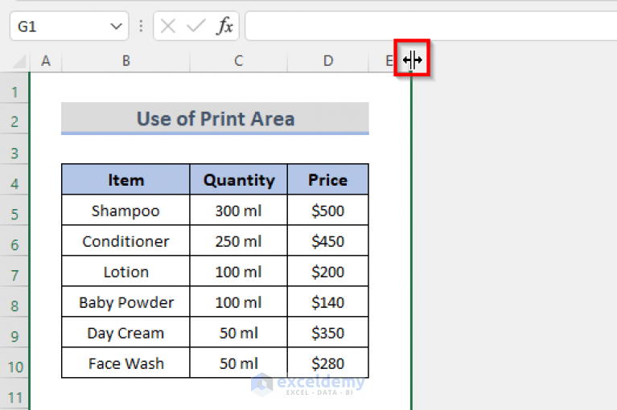The height and width of the screenshot is (410, 617).
Task: Click the '$140' price cell
Action: 328,302
